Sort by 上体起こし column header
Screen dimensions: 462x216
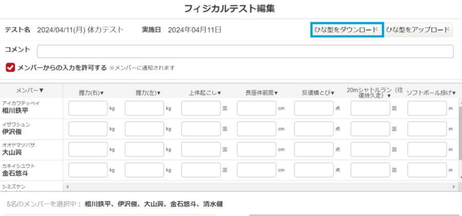coord(204,93)
